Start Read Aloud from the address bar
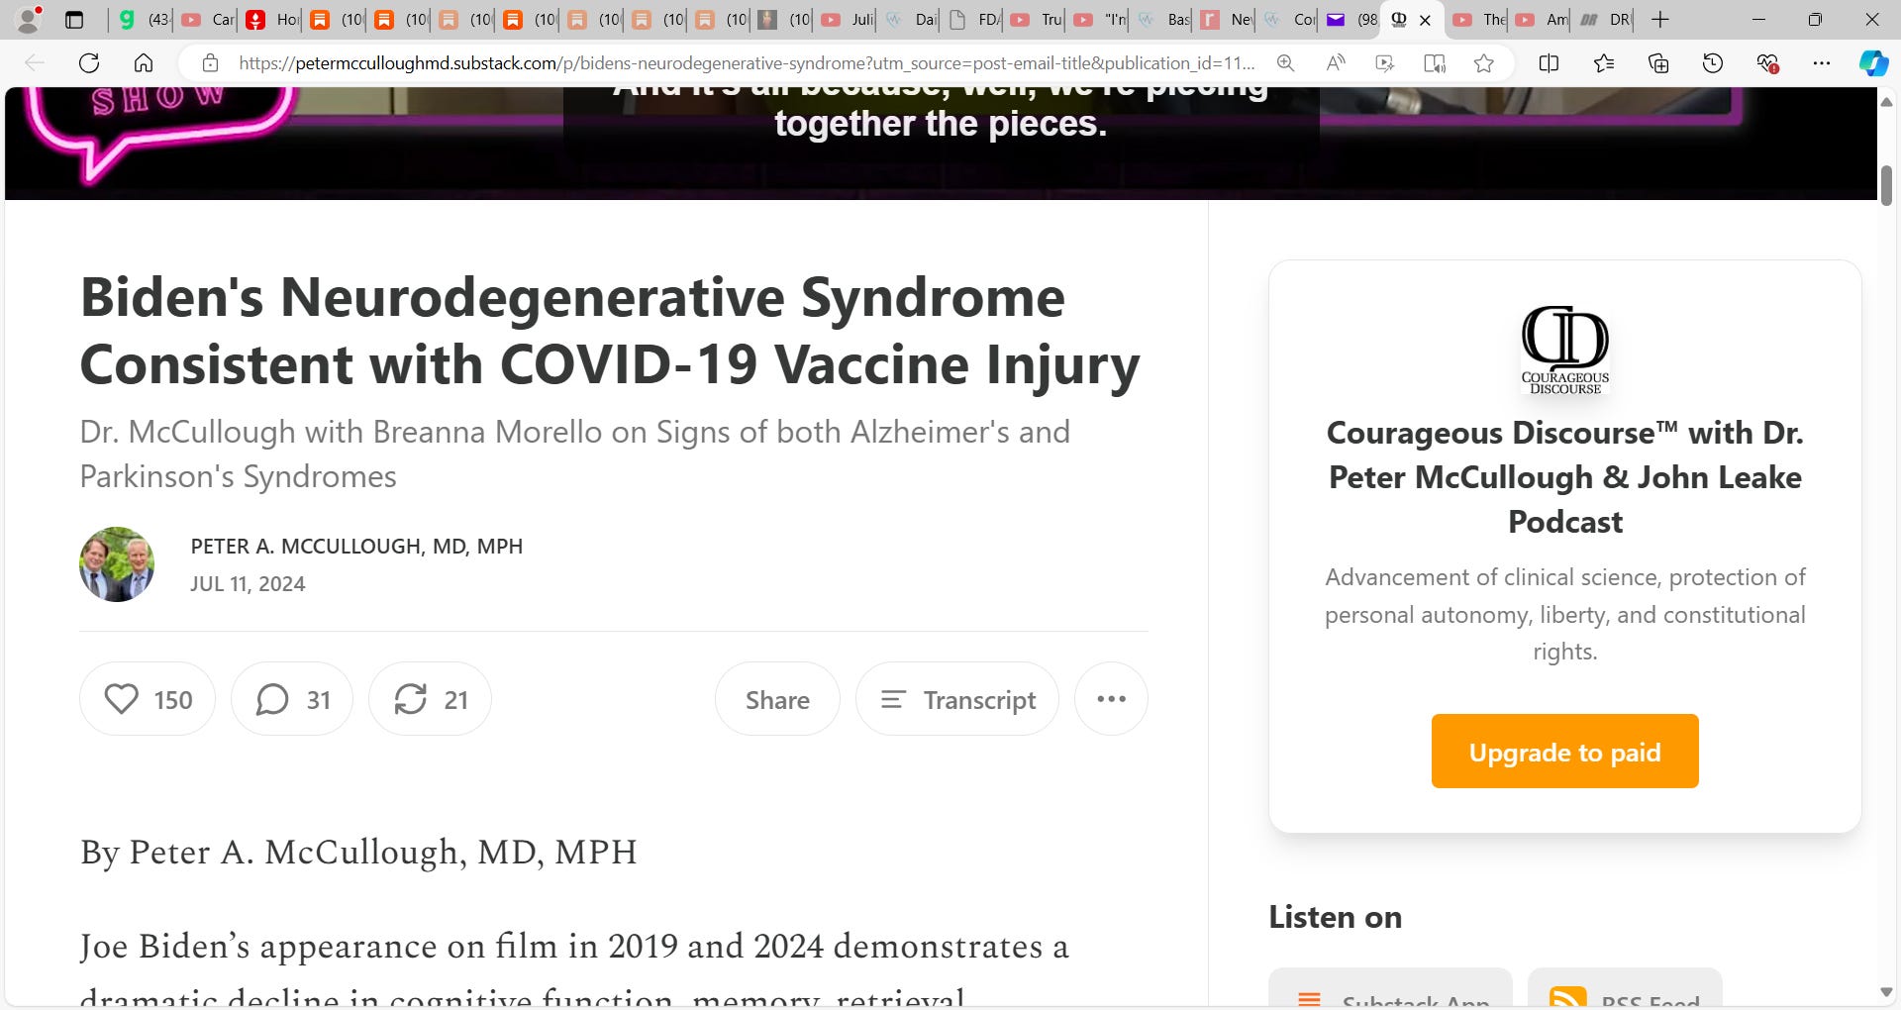 1336,63
